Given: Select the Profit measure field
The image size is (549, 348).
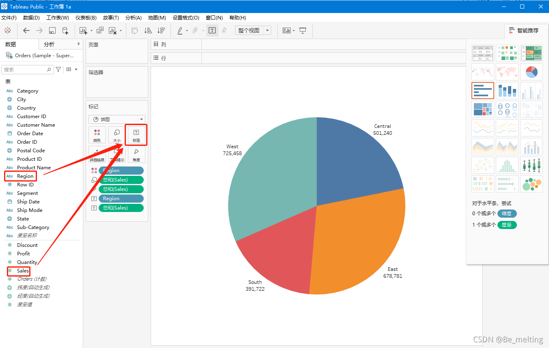Looking at the screenshot, I should tap(24, 253).
